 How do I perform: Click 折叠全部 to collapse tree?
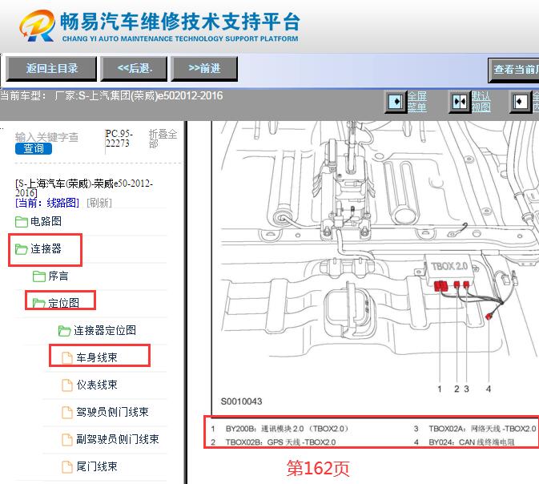click(x=163, y=139)
